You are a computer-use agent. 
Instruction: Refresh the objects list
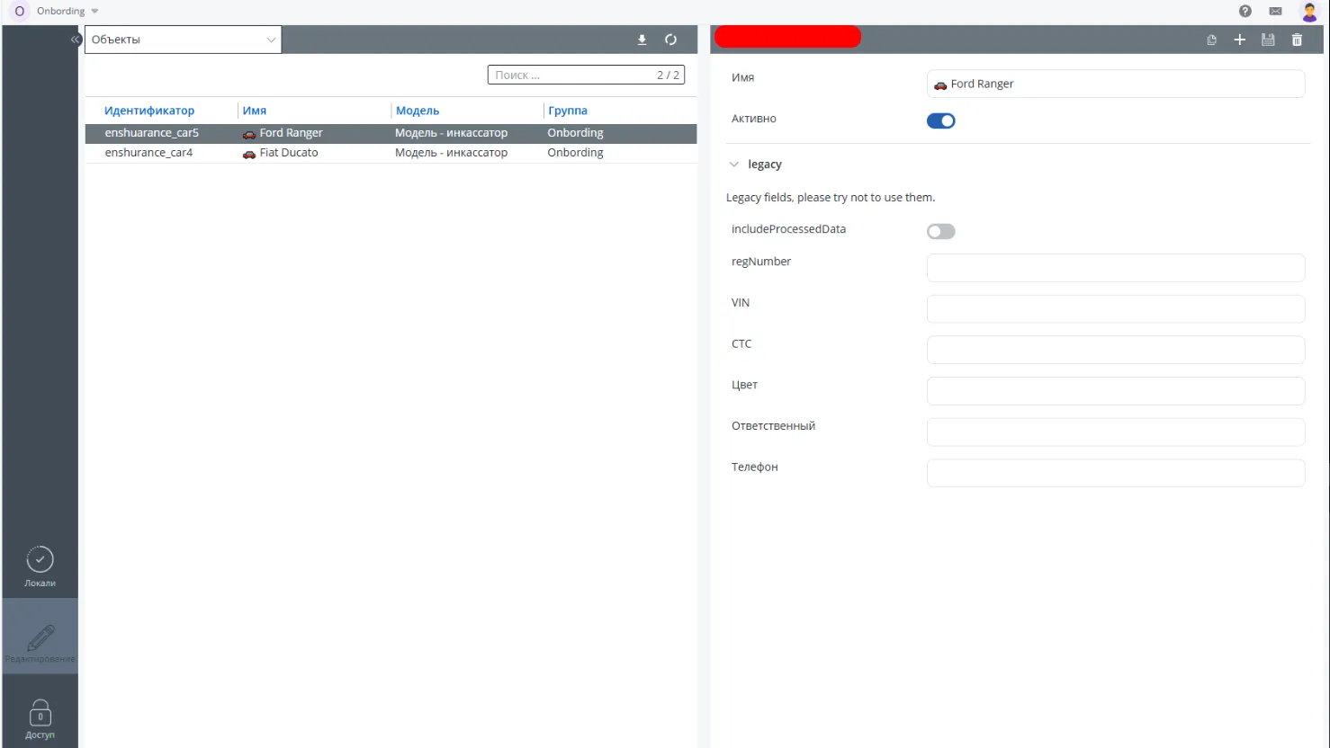pyautogui.click(x=670, y=40)
